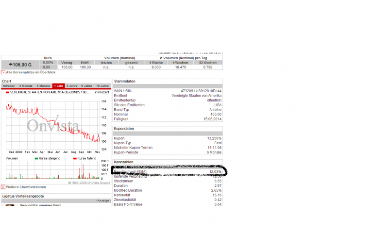
Task: Click Zinselastizität value 0,42
Action: pos(218,200)
